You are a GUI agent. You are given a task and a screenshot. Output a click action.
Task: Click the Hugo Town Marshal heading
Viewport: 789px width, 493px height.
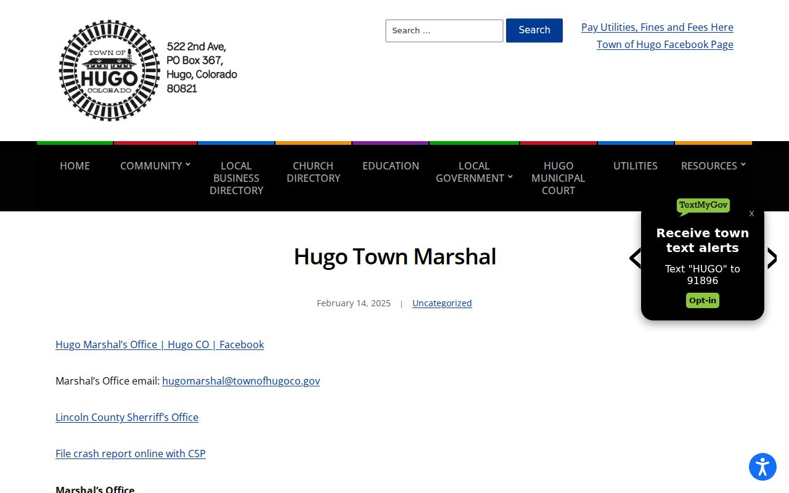pos(395,256)
